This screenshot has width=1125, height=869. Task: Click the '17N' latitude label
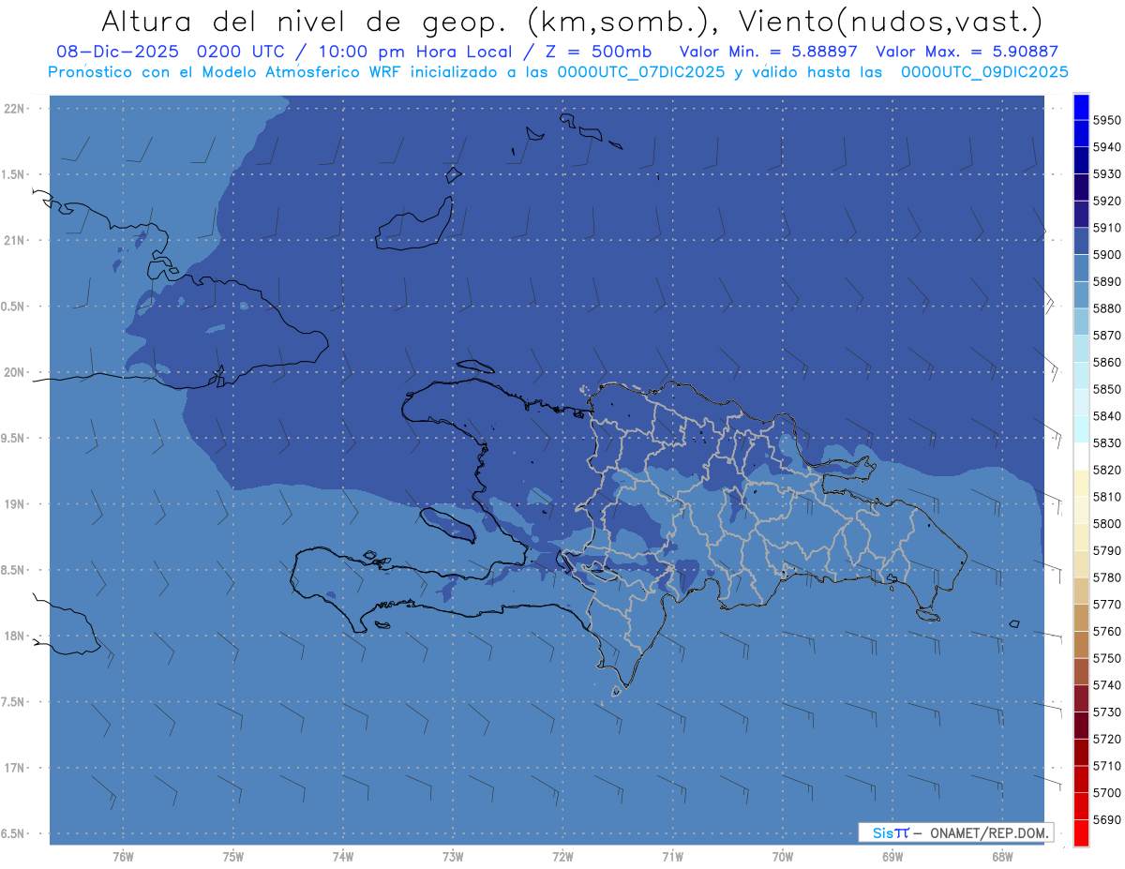click(16, 768)
